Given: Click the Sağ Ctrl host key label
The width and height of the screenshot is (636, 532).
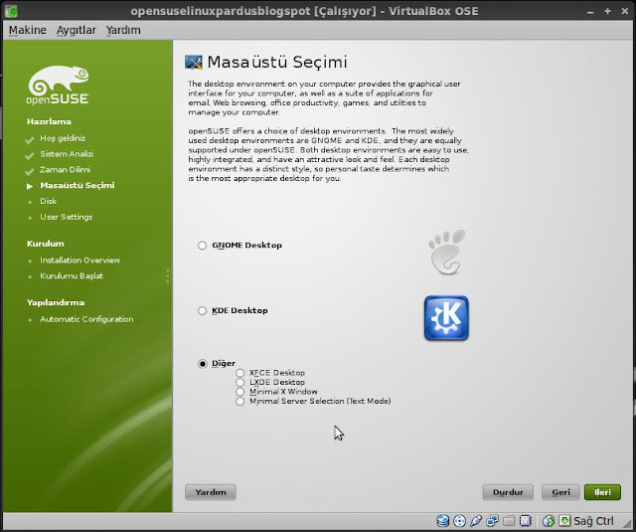Looking at the screenshot, I should click(594, 521).
